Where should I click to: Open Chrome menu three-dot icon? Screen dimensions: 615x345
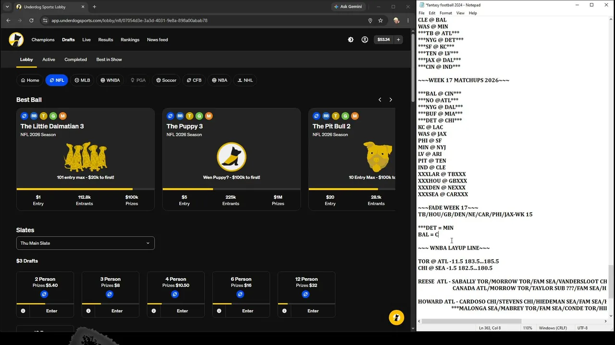click(x=407, y=21)
